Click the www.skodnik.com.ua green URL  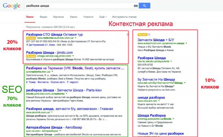tap(38, 112)
